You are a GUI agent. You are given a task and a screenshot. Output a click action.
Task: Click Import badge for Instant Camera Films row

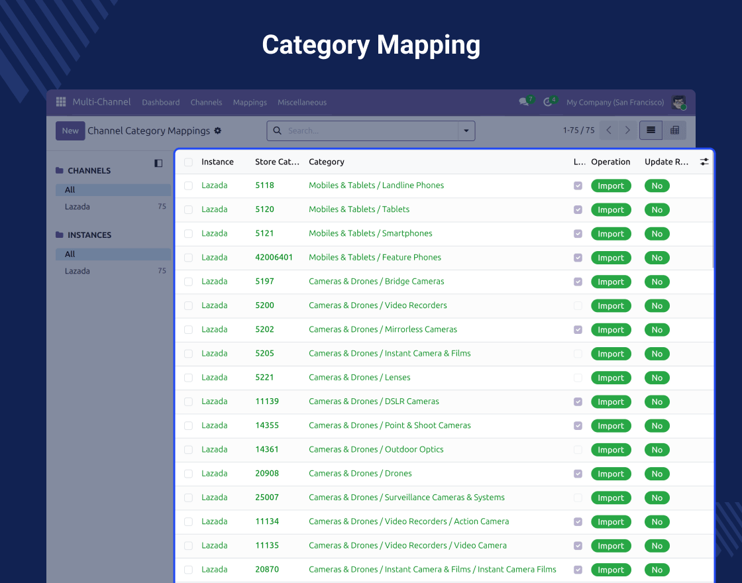click(x=611, y=570)
